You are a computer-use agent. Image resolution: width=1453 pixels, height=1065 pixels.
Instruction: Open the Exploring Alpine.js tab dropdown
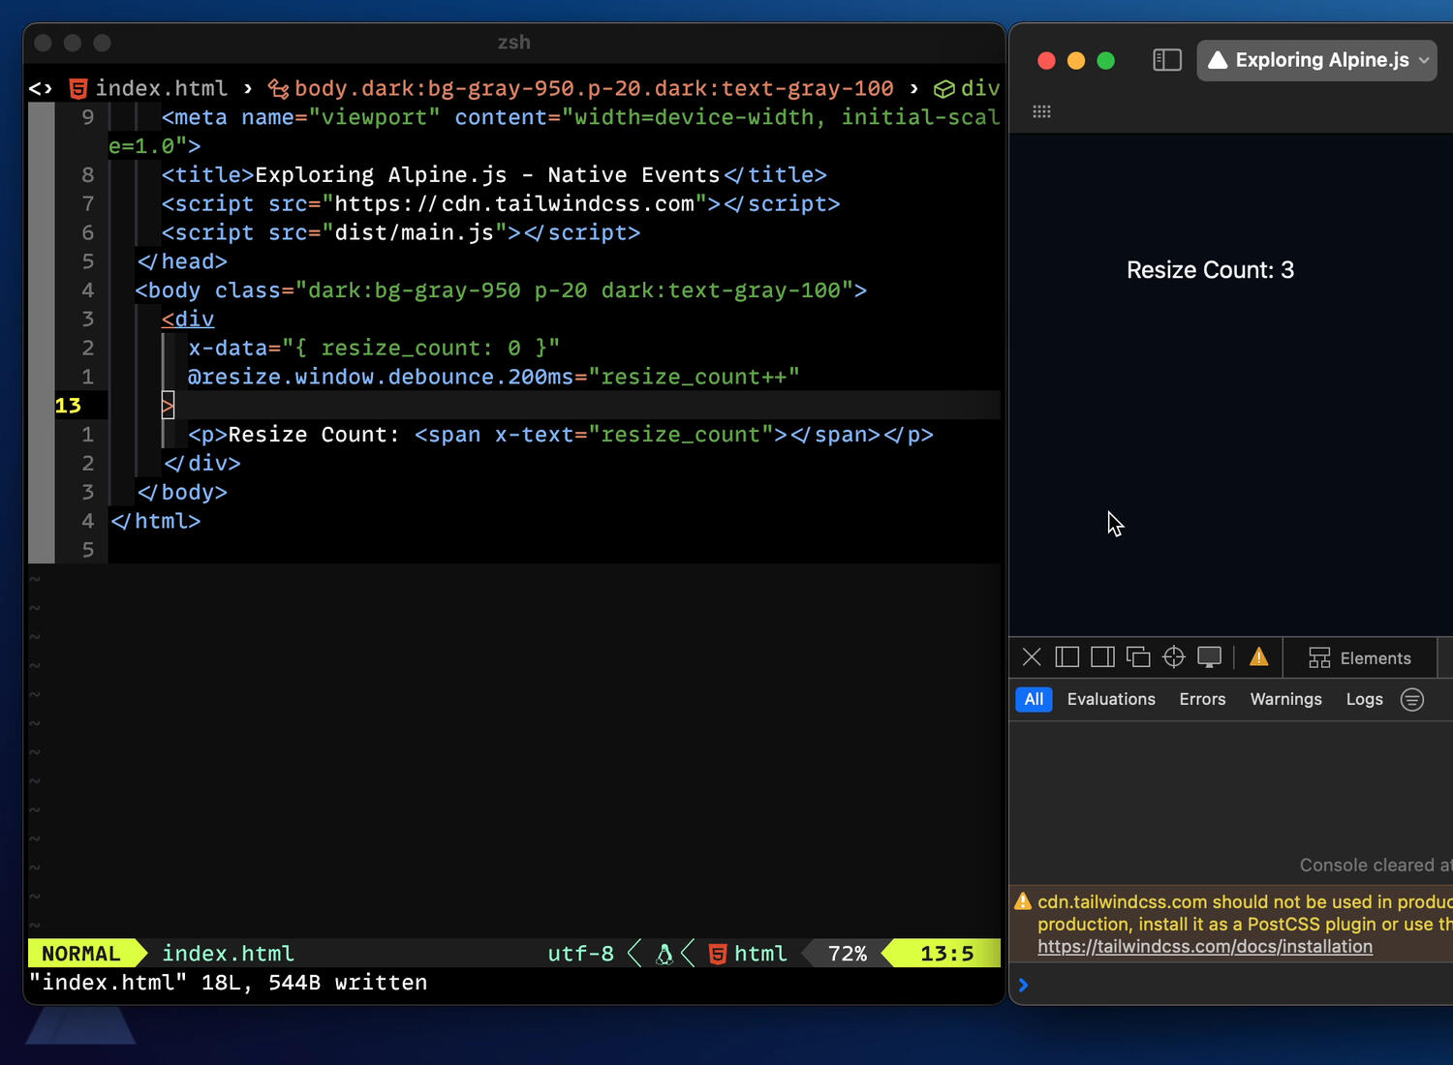[1424, 60]
